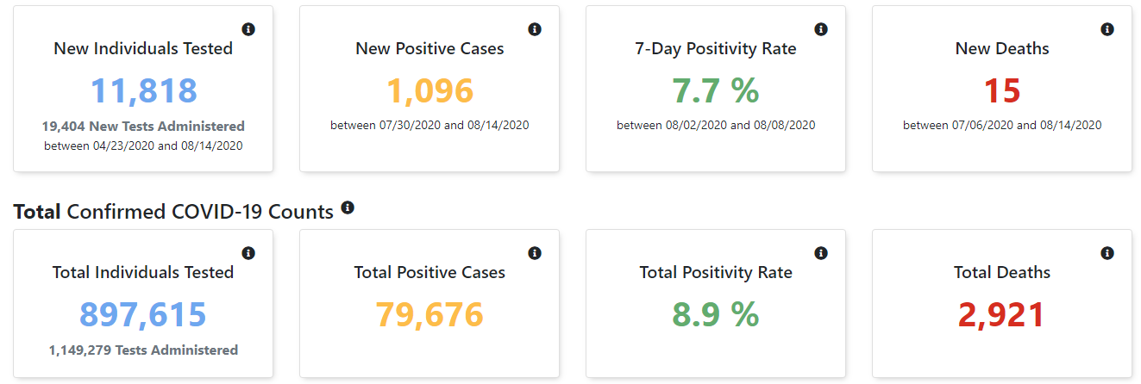Click info icon on Total Deaths card
The height and width of the screenshot is (384, 1141).
(1107, 253)
